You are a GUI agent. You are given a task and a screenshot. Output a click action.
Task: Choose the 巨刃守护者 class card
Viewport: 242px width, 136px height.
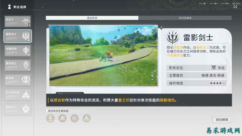coord(18,94)
